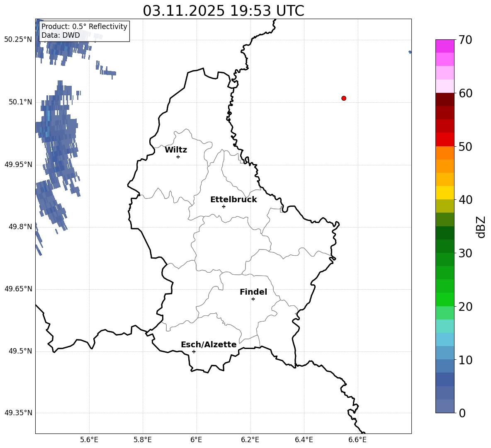Click the dark maroon colorbar segment below 60
Image resolution: width=491 pixels, height=448 pixels.
[445, 99]
